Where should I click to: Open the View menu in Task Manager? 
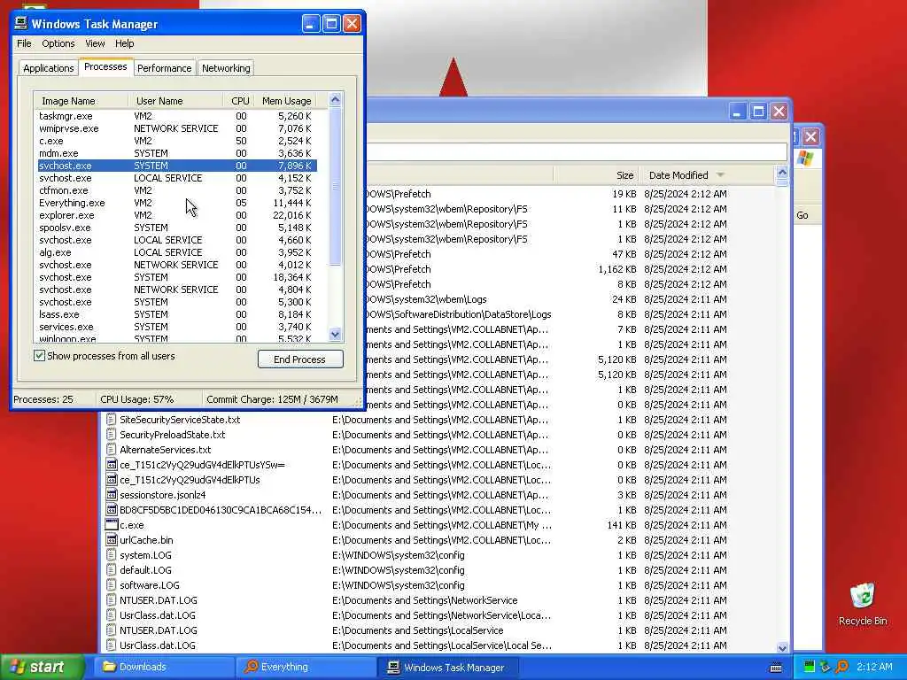click(x=95, y=43)
